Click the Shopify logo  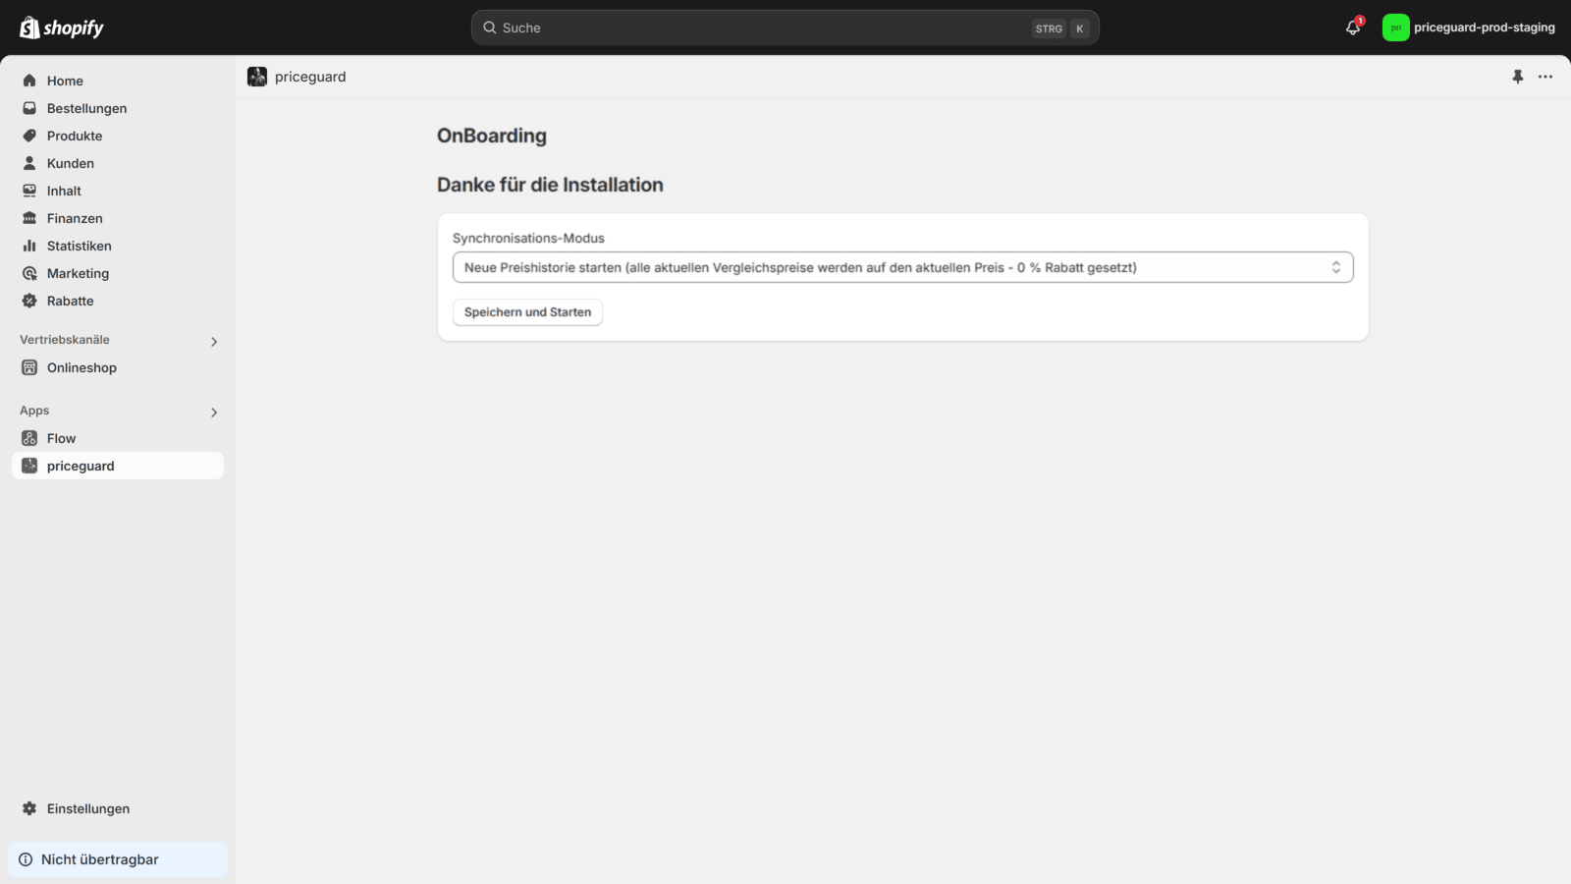click(61, 28)
